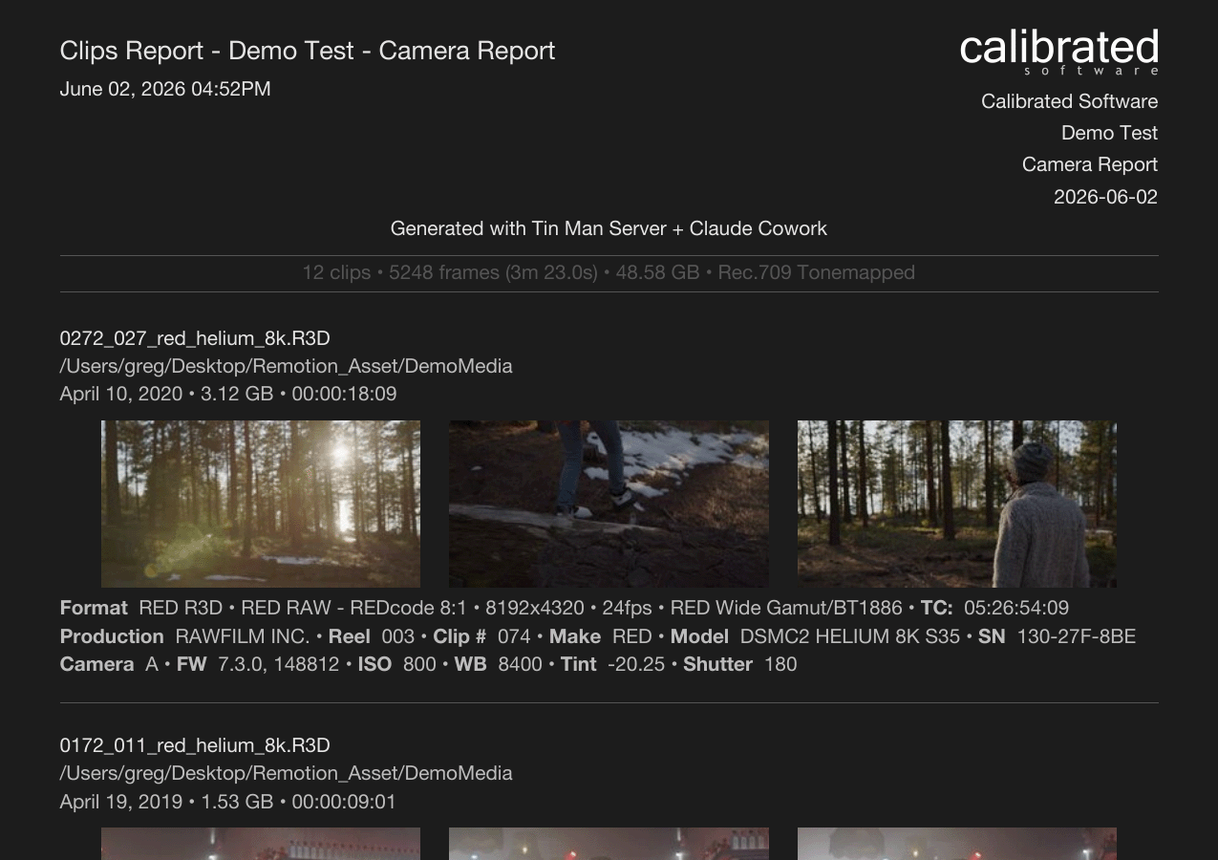This screenshot has width=1218, height=860.
Task: Click 'April 10, 2020 • 3.12 GB • 00:00:18:09'
Action: pyautogui.click(x=227, y=394)
